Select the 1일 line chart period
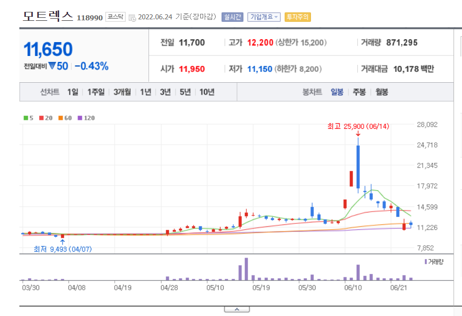Screen dimensions: 462x316 pyautogui.click(x=73, y=92)
